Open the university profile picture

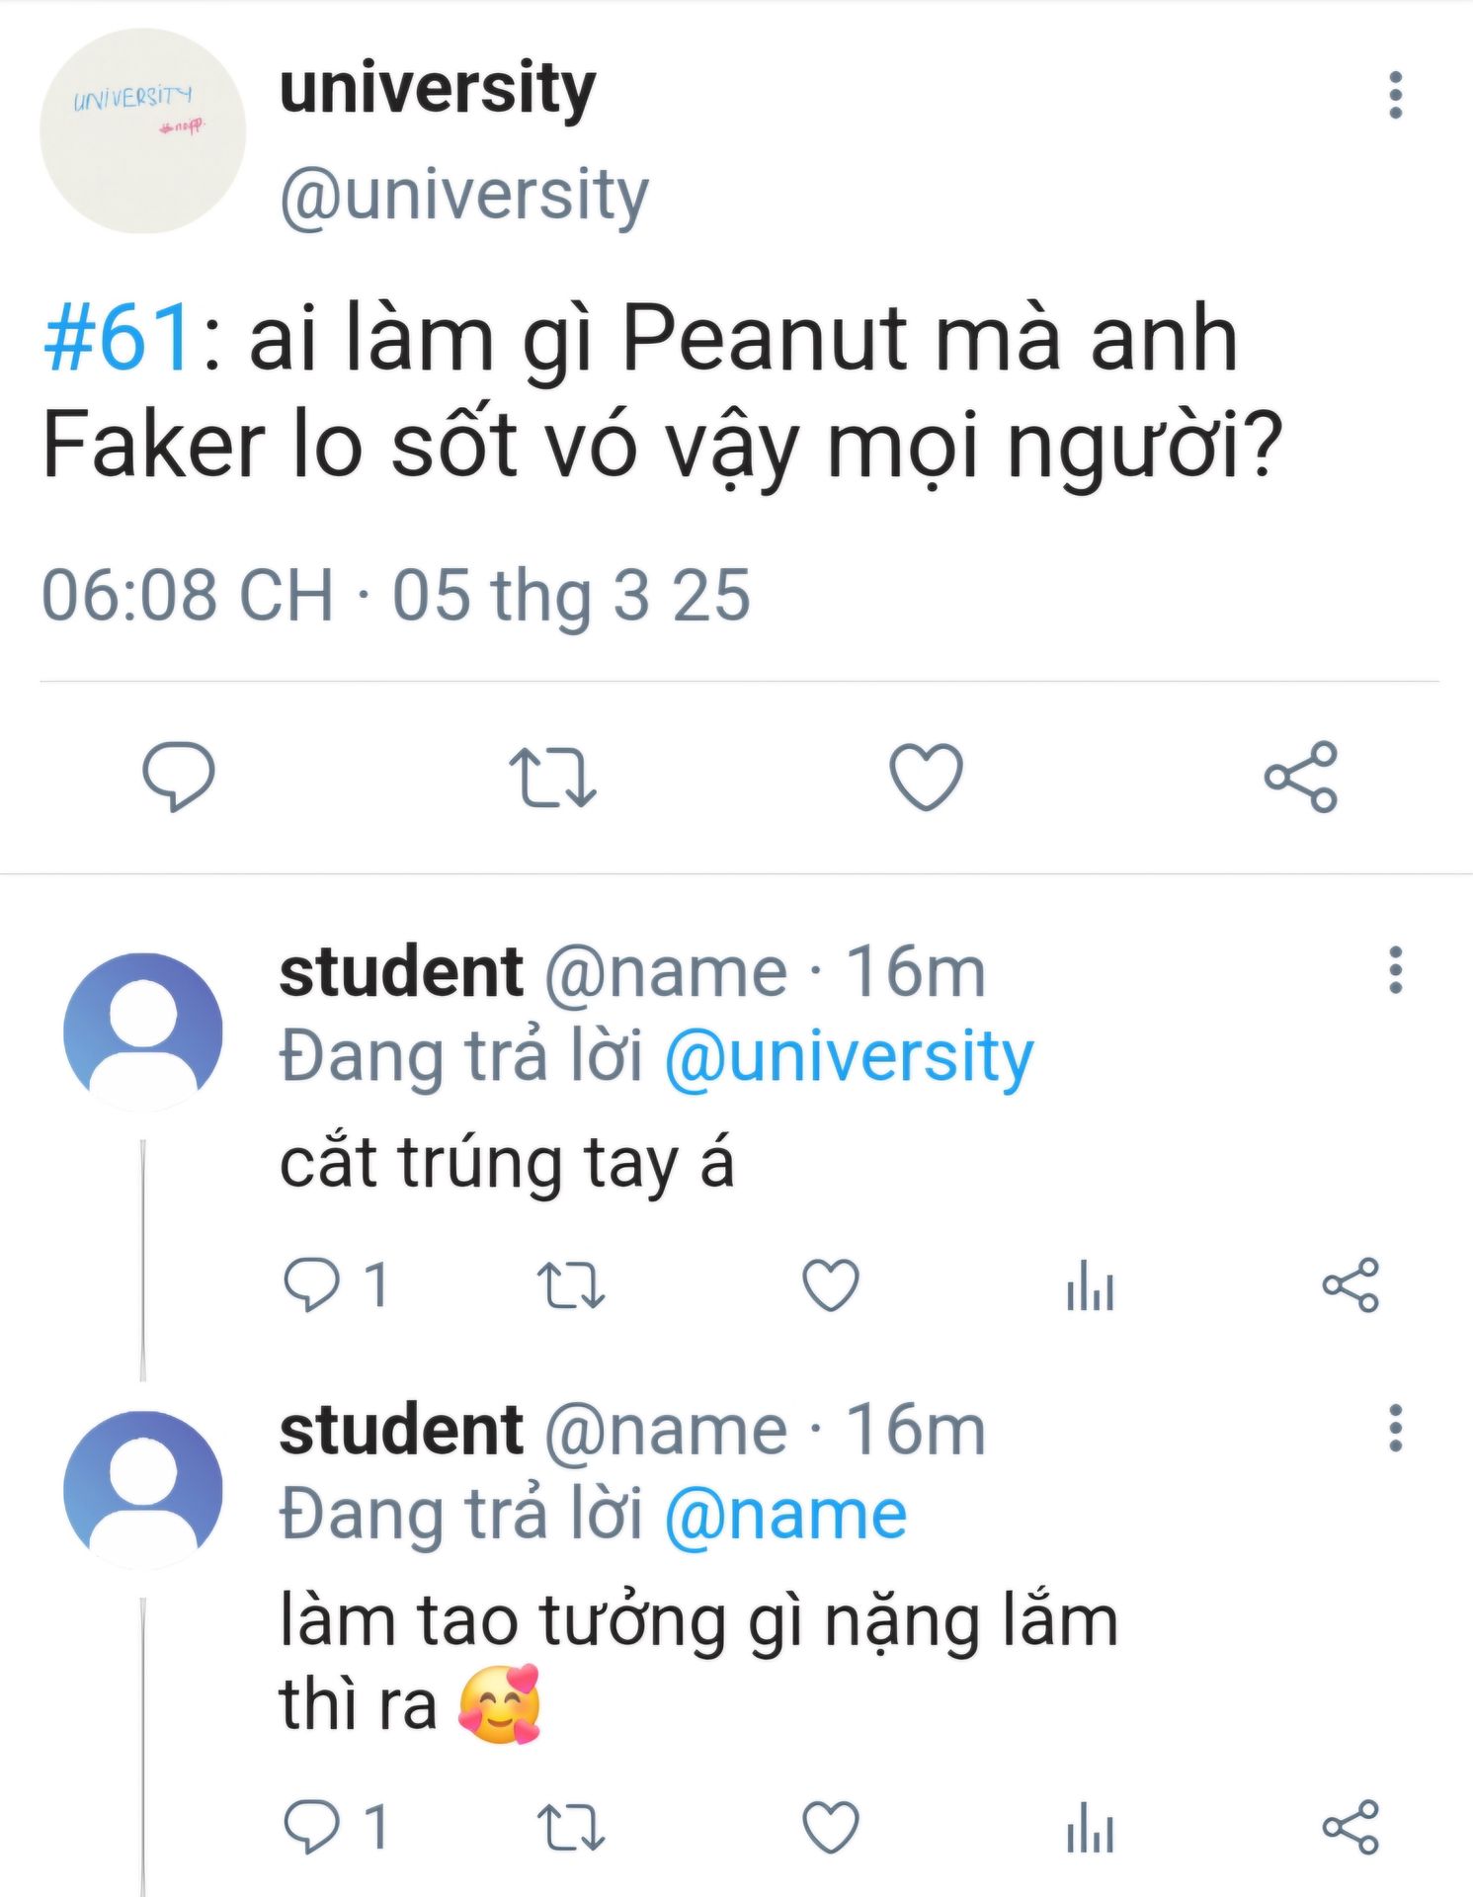(x=142, y=131)
